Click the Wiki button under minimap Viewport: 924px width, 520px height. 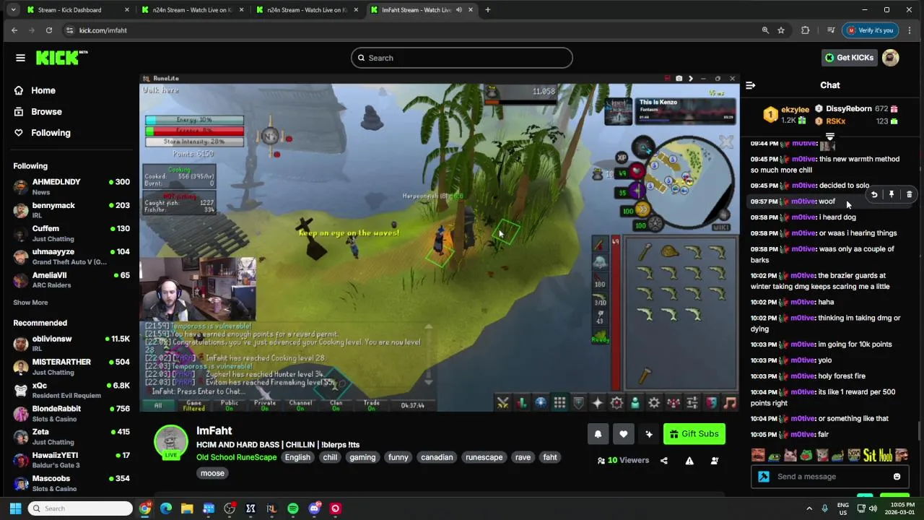721,227
